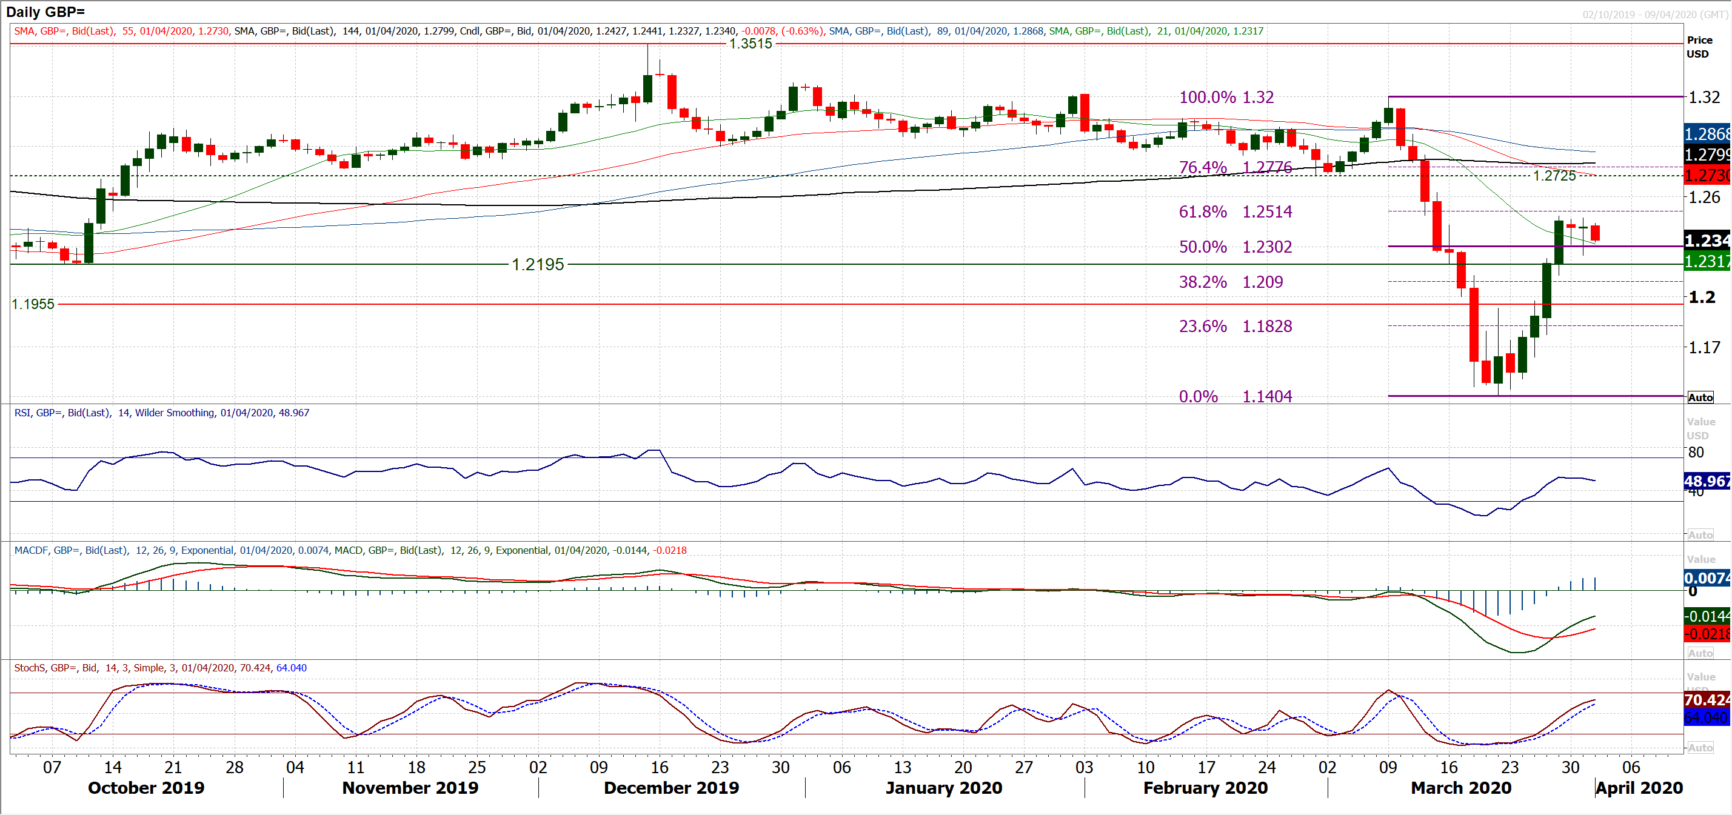Image resolution: width=1732 pixels, height=815 pixels.
Task: Click the MACD signal value tag -0.0218
Action: [1707, 634]
